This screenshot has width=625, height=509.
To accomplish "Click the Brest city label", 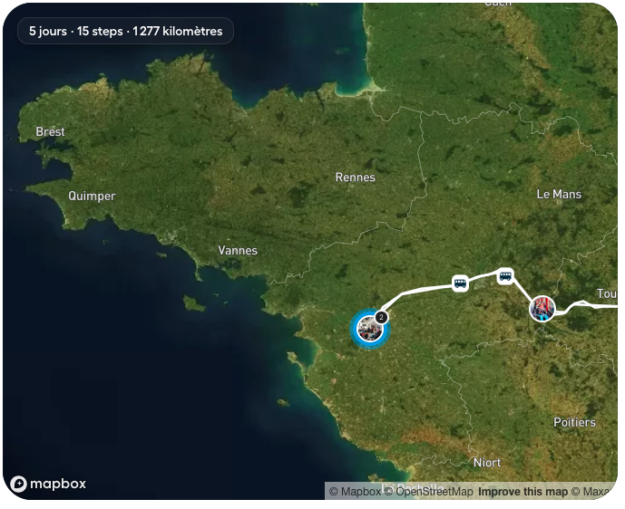I will (50, 132).
